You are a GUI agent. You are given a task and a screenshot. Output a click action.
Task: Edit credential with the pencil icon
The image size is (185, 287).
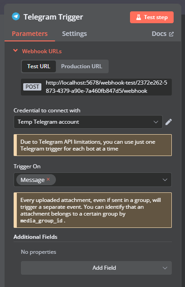click(x=169, y=122)
